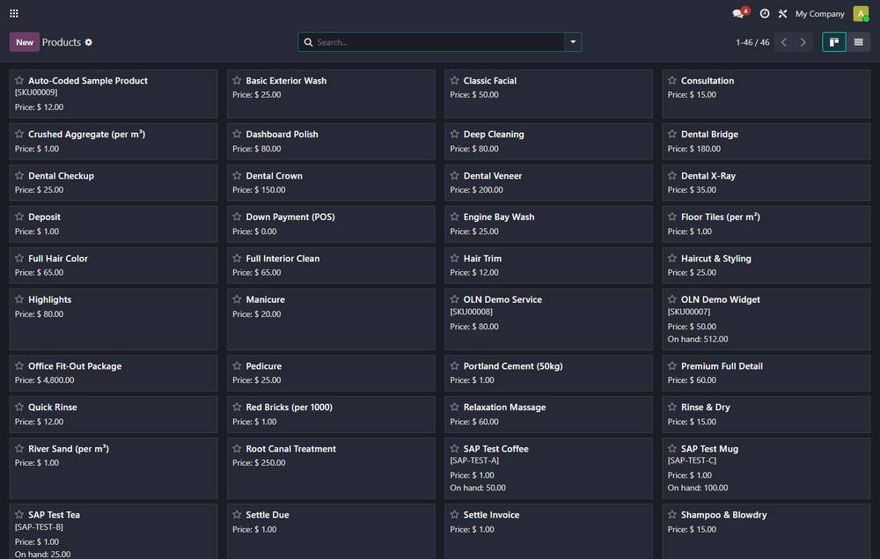
Task: Switch to Kanban view
Action: tap(834, 42)
